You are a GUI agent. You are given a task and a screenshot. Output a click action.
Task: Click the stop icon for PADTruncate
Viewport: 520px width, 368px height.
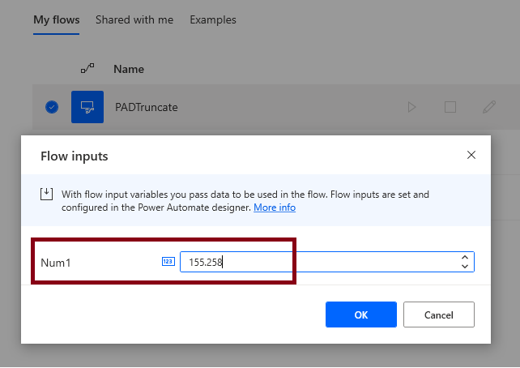tap(450, 107)
